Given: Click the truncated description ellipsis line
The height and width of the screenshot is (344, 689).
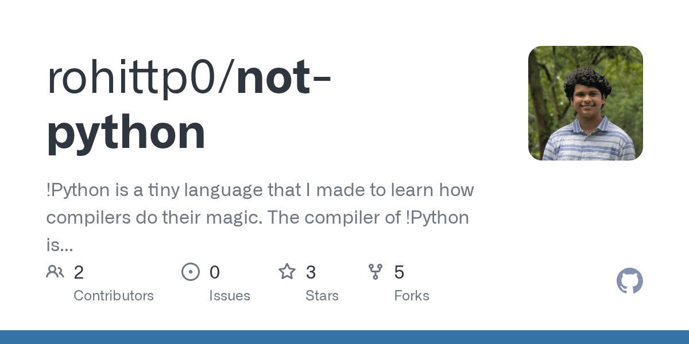Looking at the screenshot, I should (59, 246).
